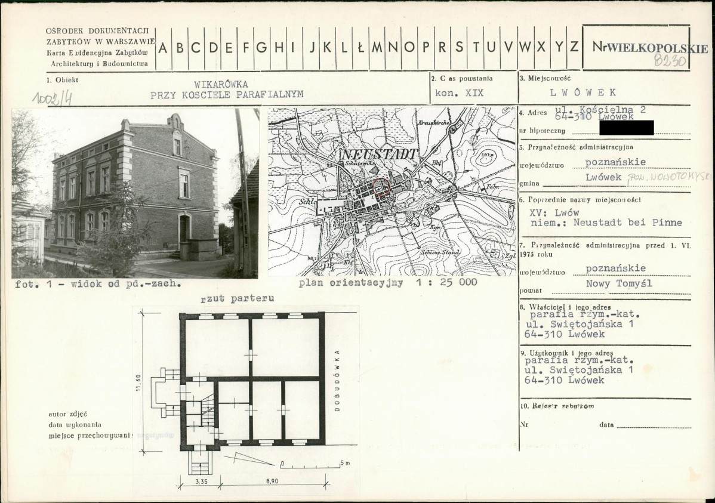Image resolution: width=715 pixels, height=503 pixels.
Task: Click the LWÓWEK locality field
Action: [x=583, y=92]
